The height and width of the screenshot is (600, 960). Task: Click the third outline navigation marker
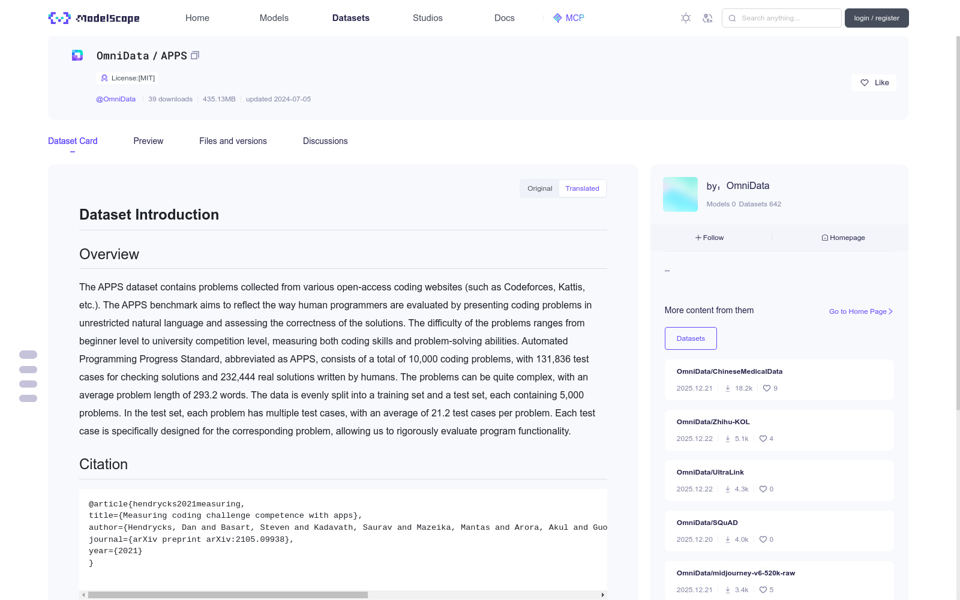tap(28, 384)
